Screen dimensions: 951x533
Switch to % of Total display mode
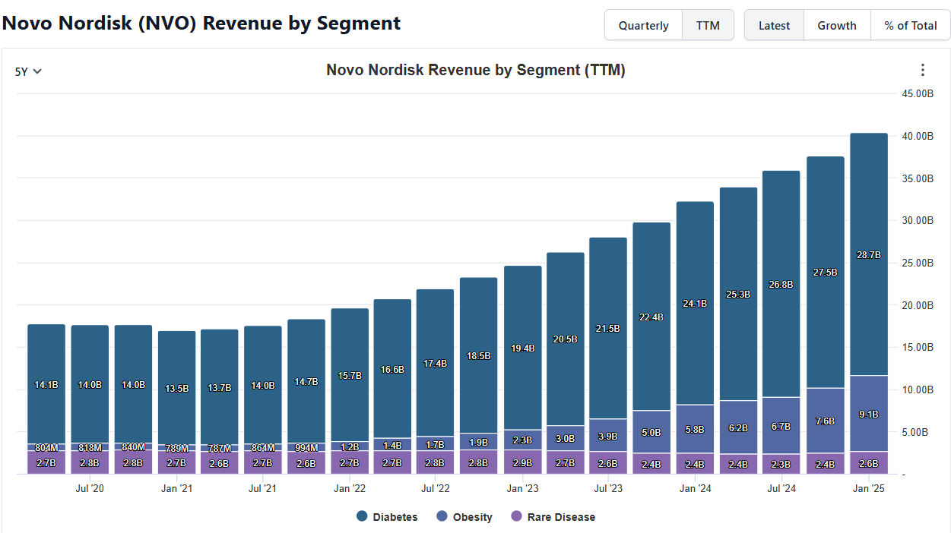pos(911,25)
